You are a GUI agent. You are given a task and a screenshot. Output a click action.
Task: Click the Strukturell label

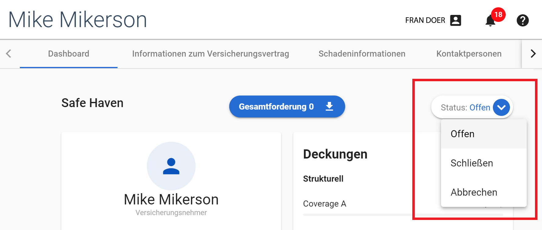pos(323,179)
